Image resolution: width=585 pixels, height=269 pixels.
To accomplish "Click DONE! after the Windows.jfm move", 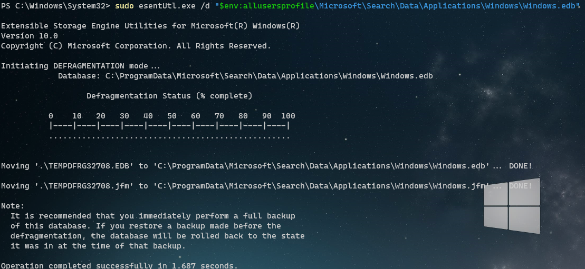I will (x=521, y=186).
